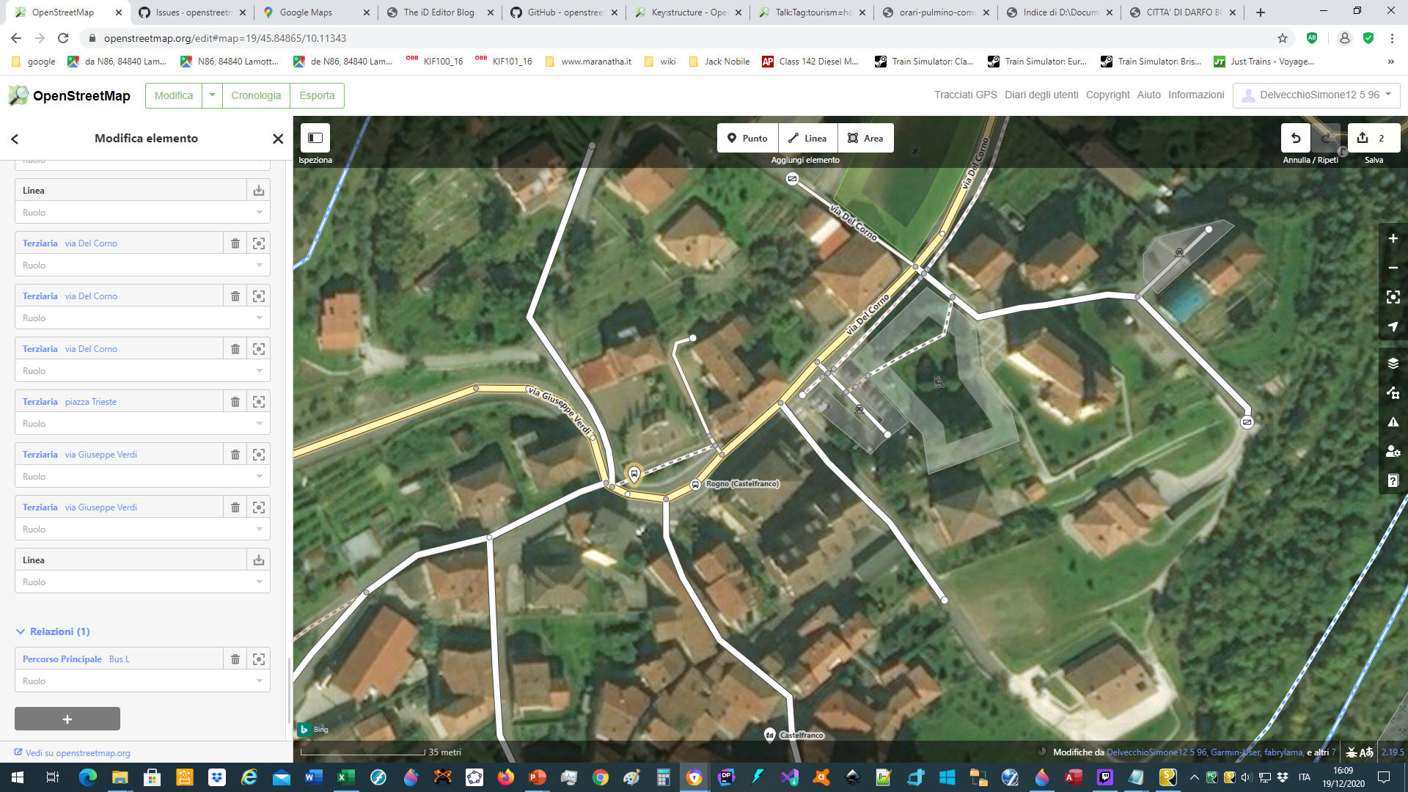Viewport: 1408px width, 792px height.
Task: Click the Cronologia tab
Action: coord(256,95)
